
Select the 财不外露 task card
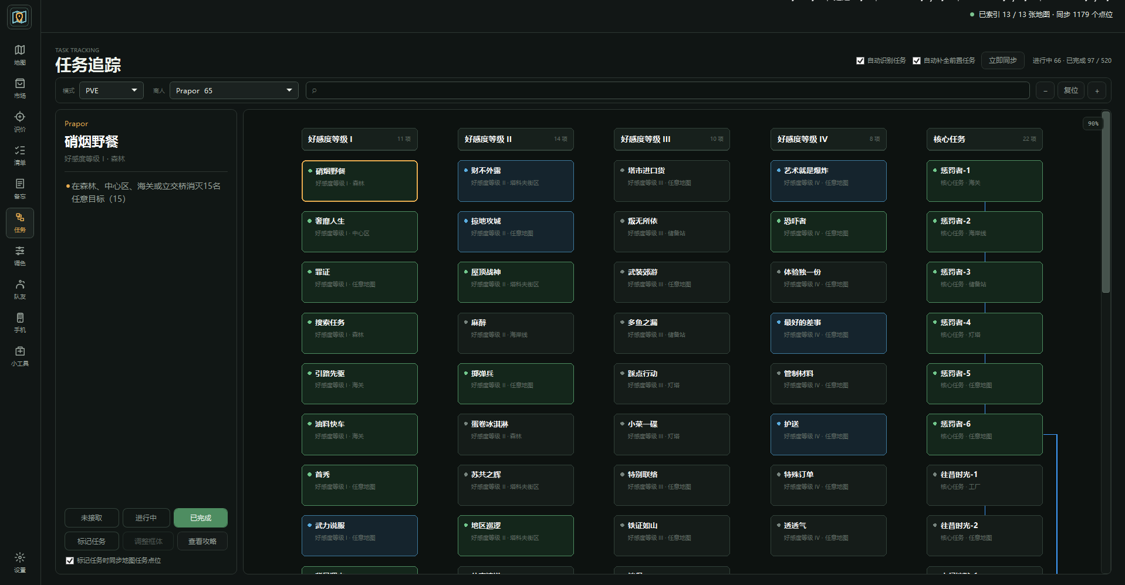pos(516,181)
